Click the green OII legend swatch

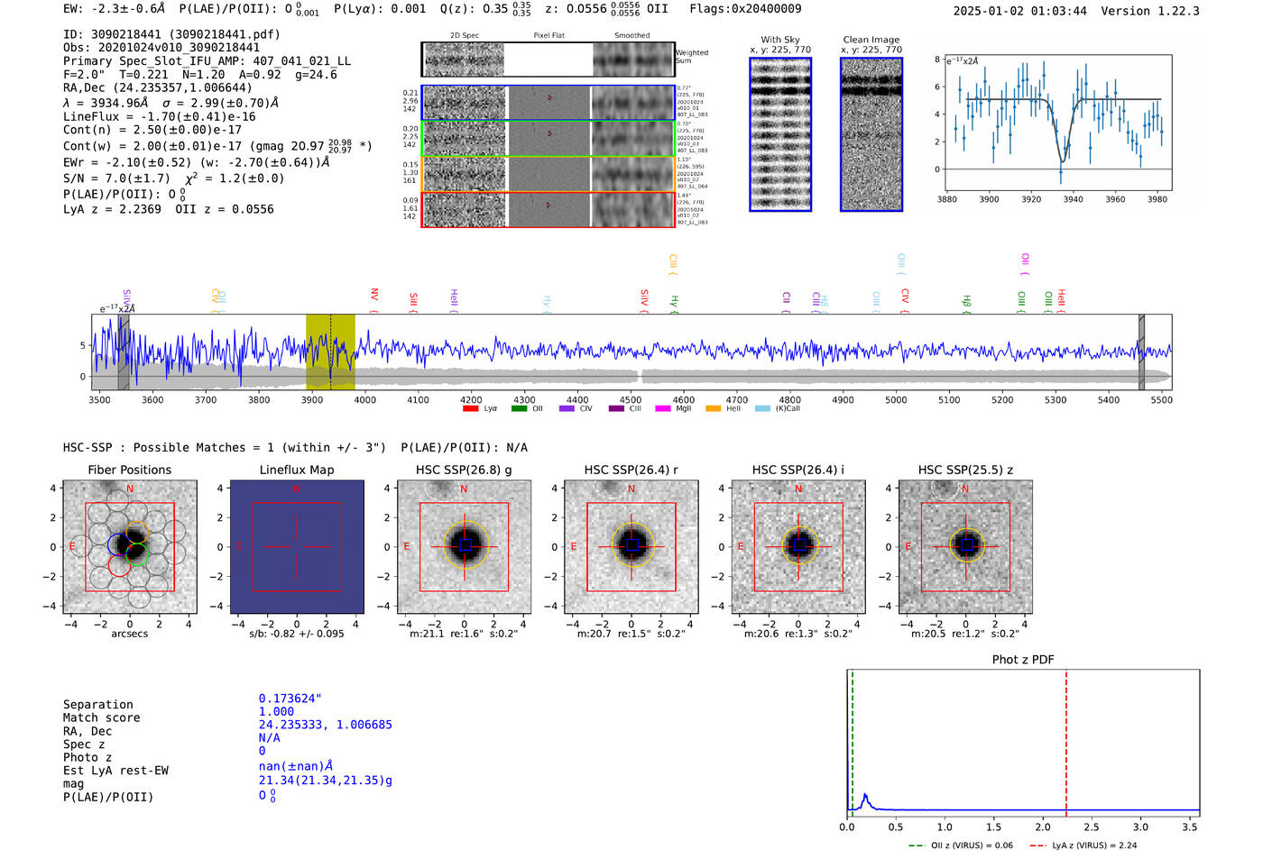(519, 408)
